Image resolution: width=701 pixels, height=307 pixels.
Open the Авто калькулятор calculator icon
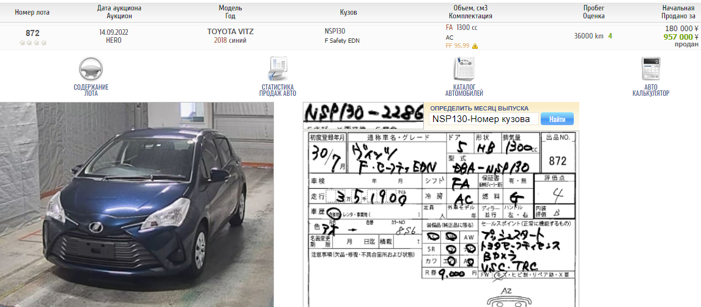[650, 69]
